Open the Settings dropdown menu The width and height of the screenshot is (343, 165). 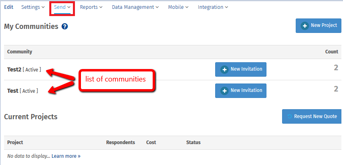33,7
